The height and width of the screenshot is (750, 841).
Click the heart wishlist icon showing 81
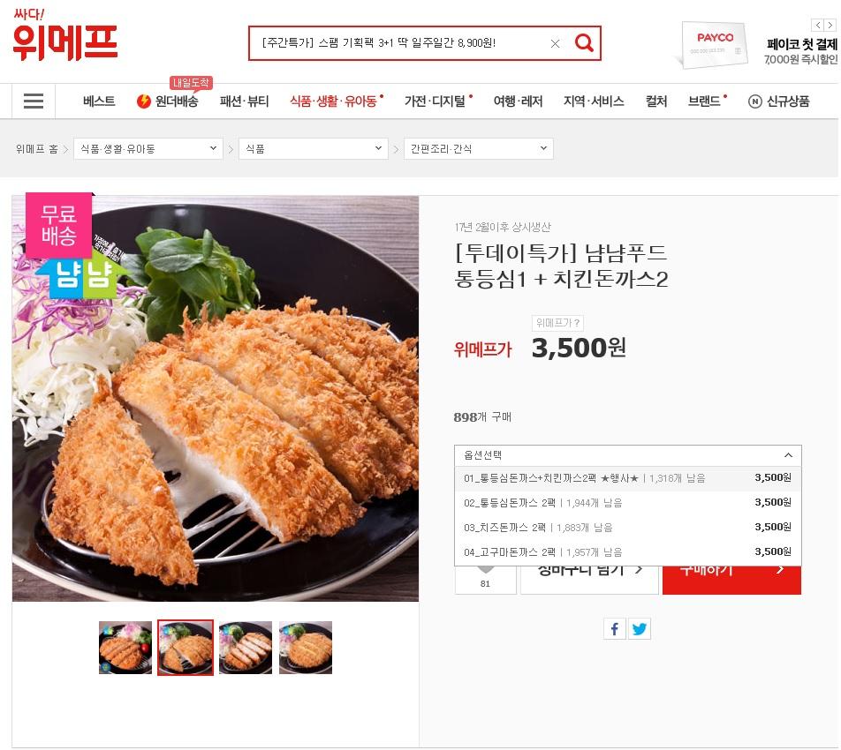tap(485, 580)
